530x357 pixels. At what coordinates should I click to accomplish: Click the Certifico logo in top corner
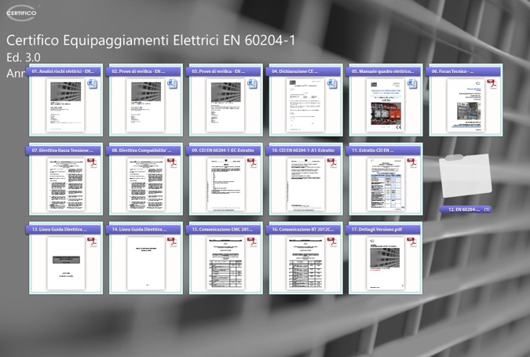pos(22,14)
